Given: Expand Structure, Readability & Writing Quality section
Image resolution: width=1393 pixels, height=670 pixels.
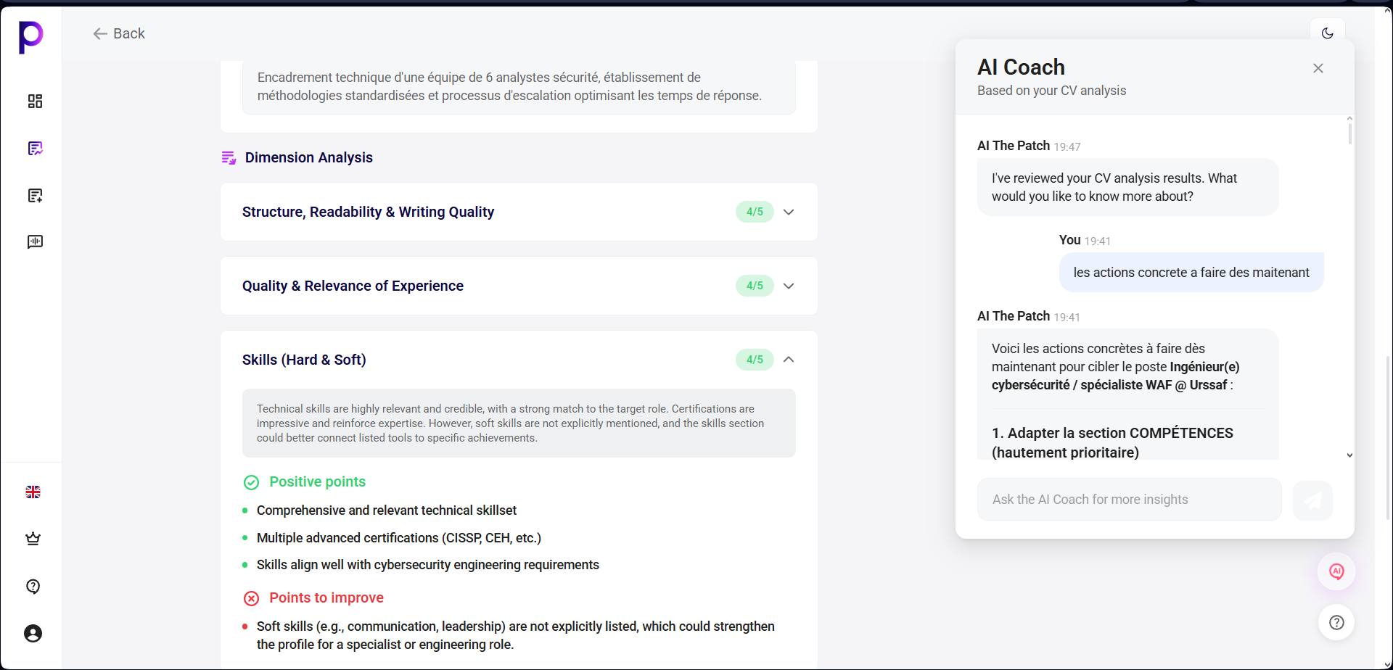Looking at the screenshot, I should [789, 212].
